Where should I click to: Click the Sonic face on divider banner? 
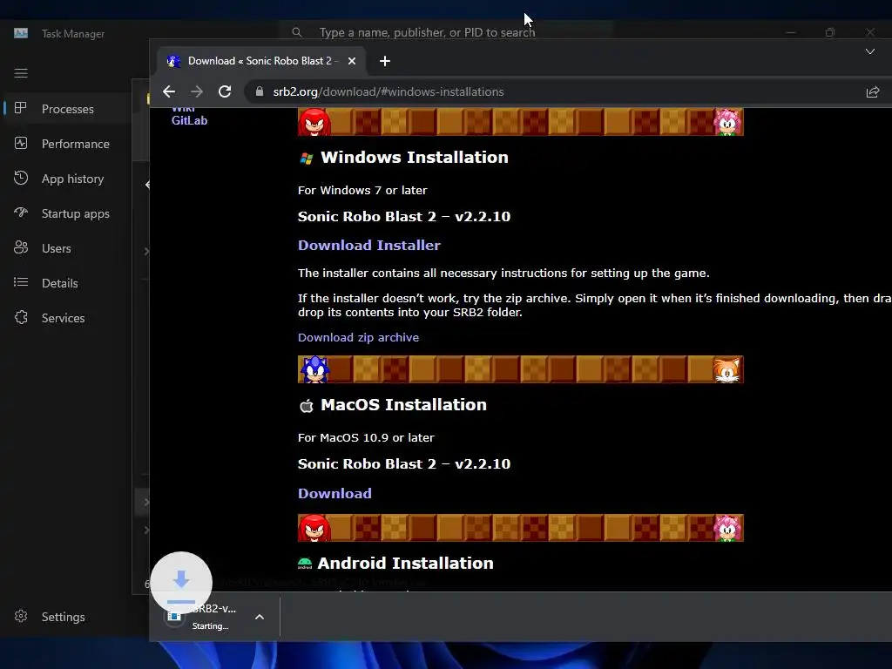click(314, 369)
